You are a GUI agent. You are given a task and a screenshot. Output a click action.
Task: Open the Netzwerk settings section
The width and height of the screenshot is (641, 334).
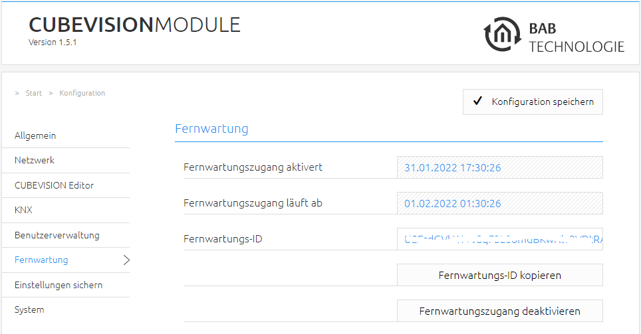point(66,161)
